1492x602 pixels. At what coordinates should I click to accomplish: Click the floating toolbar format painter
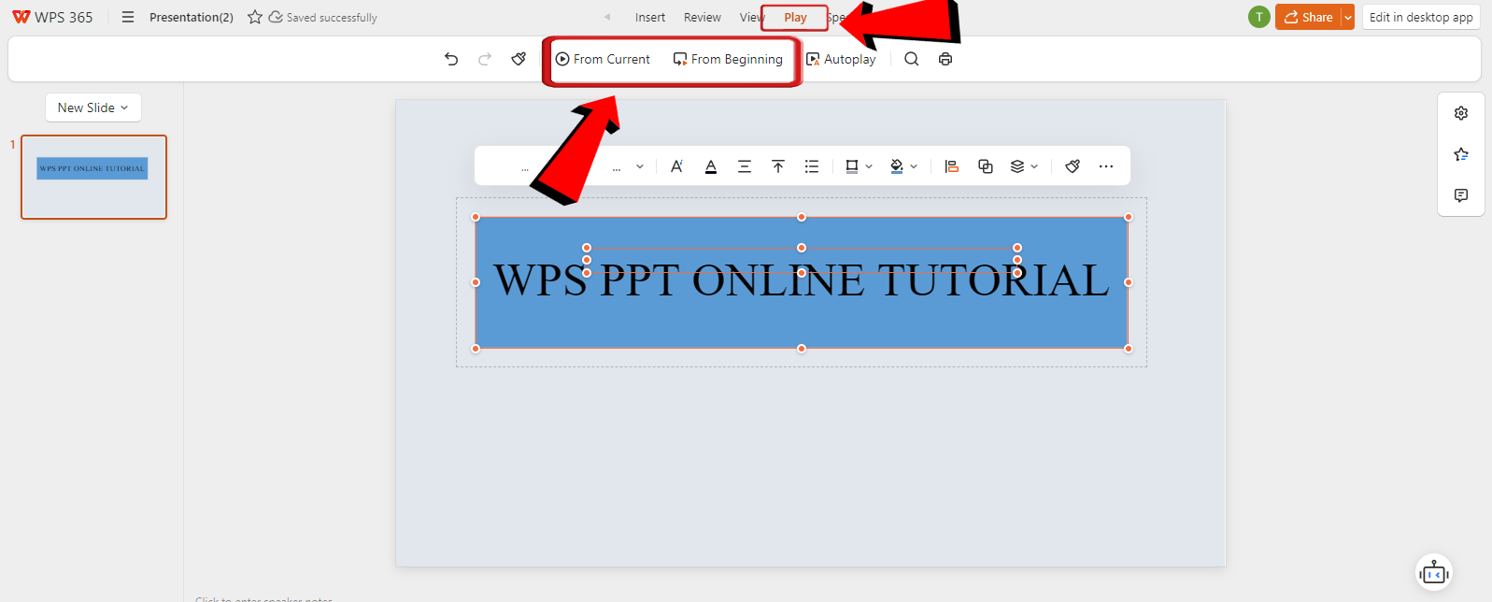(1073, 166)
